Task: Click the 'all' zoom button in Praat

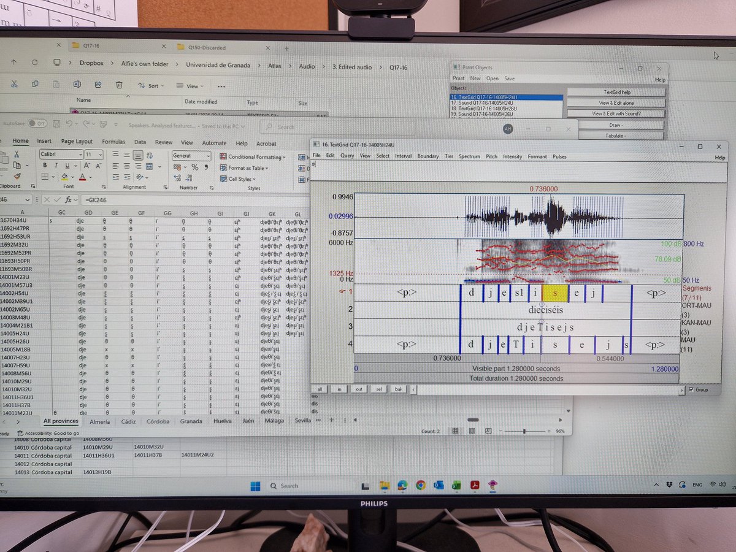Action: [x=320, y=389]
